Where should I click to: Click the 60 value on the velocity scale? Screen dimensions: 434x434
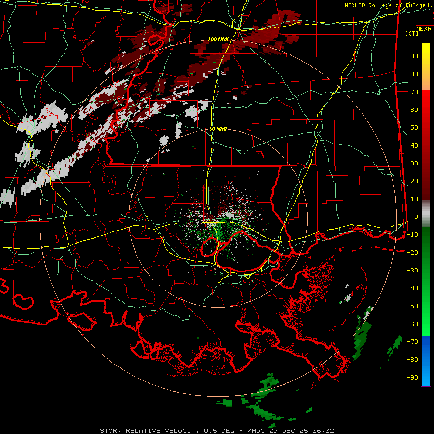414,110
